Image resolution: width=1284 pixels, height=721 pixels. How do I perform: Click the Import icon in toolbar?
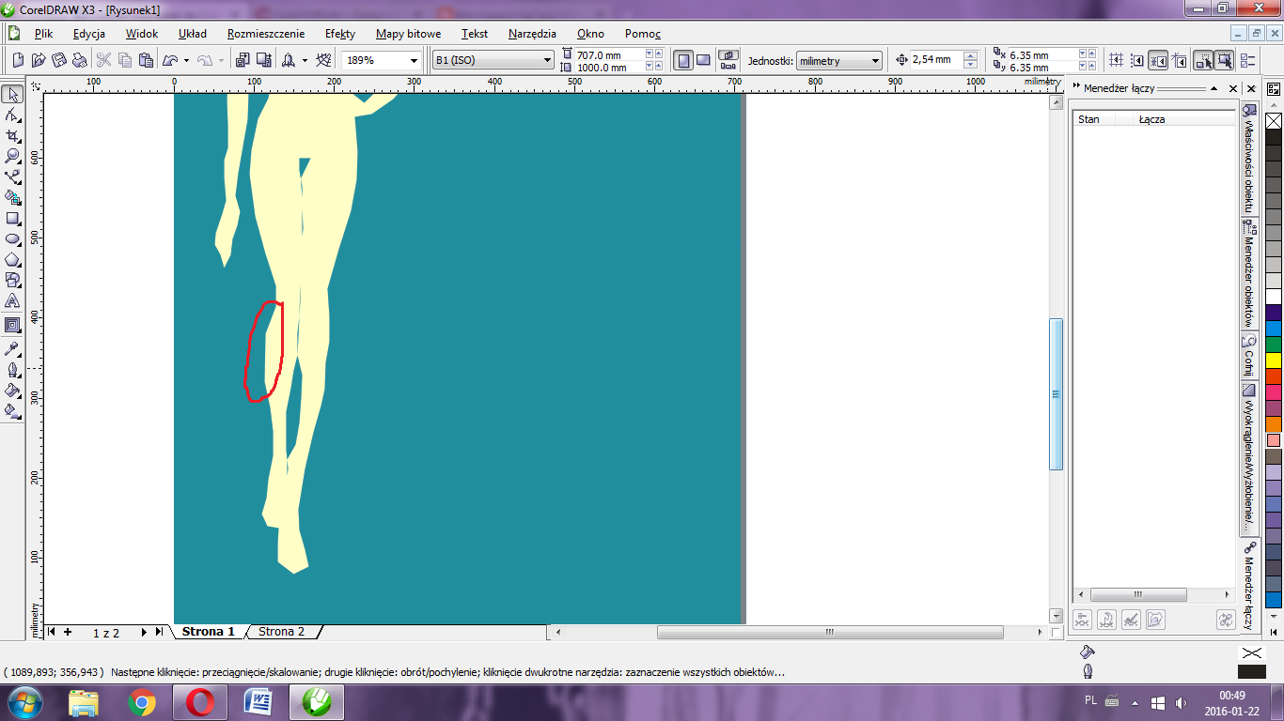click(x=242, y=60)
